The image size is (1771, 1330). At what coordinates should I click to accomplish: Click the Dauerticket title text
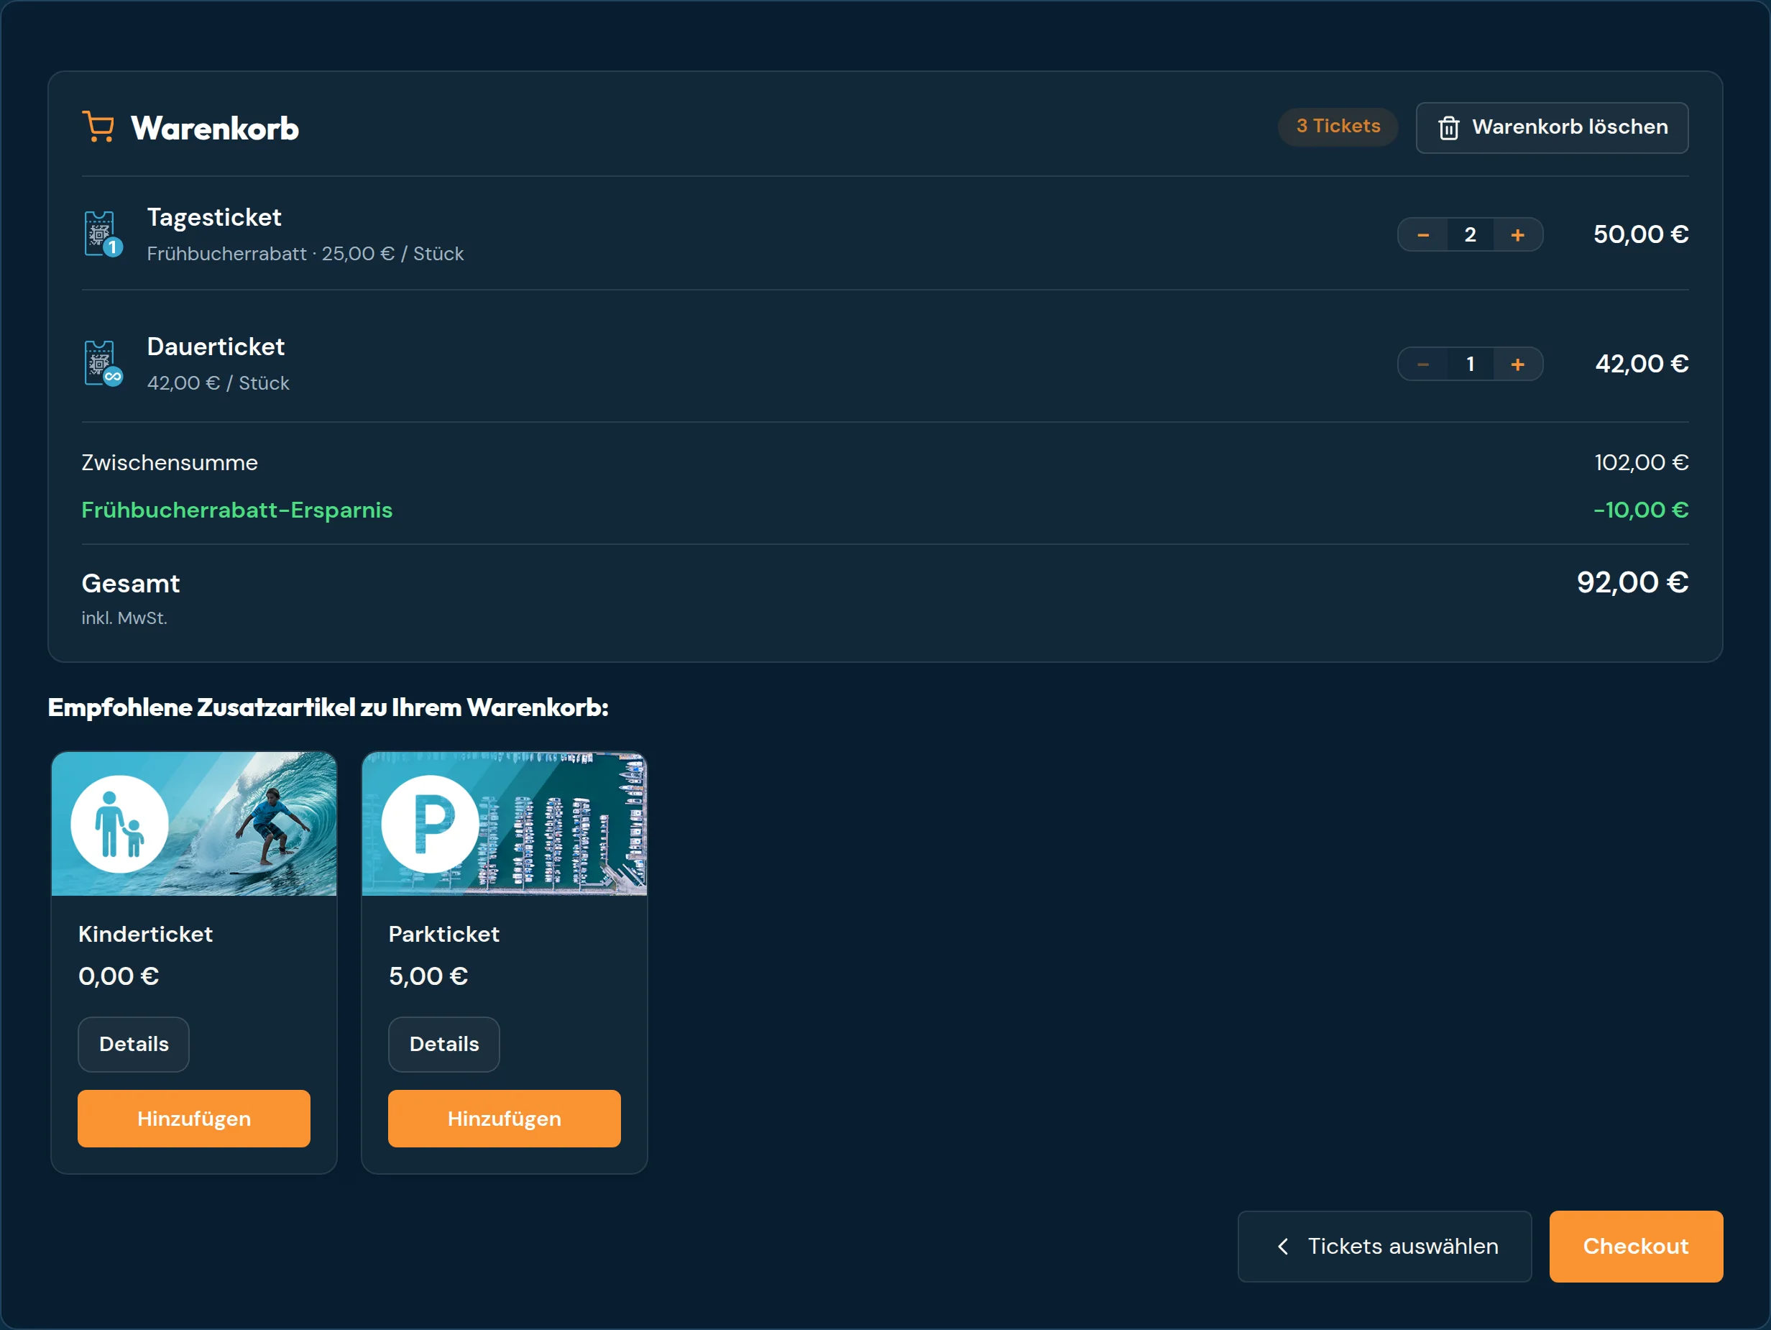[216, 347]
